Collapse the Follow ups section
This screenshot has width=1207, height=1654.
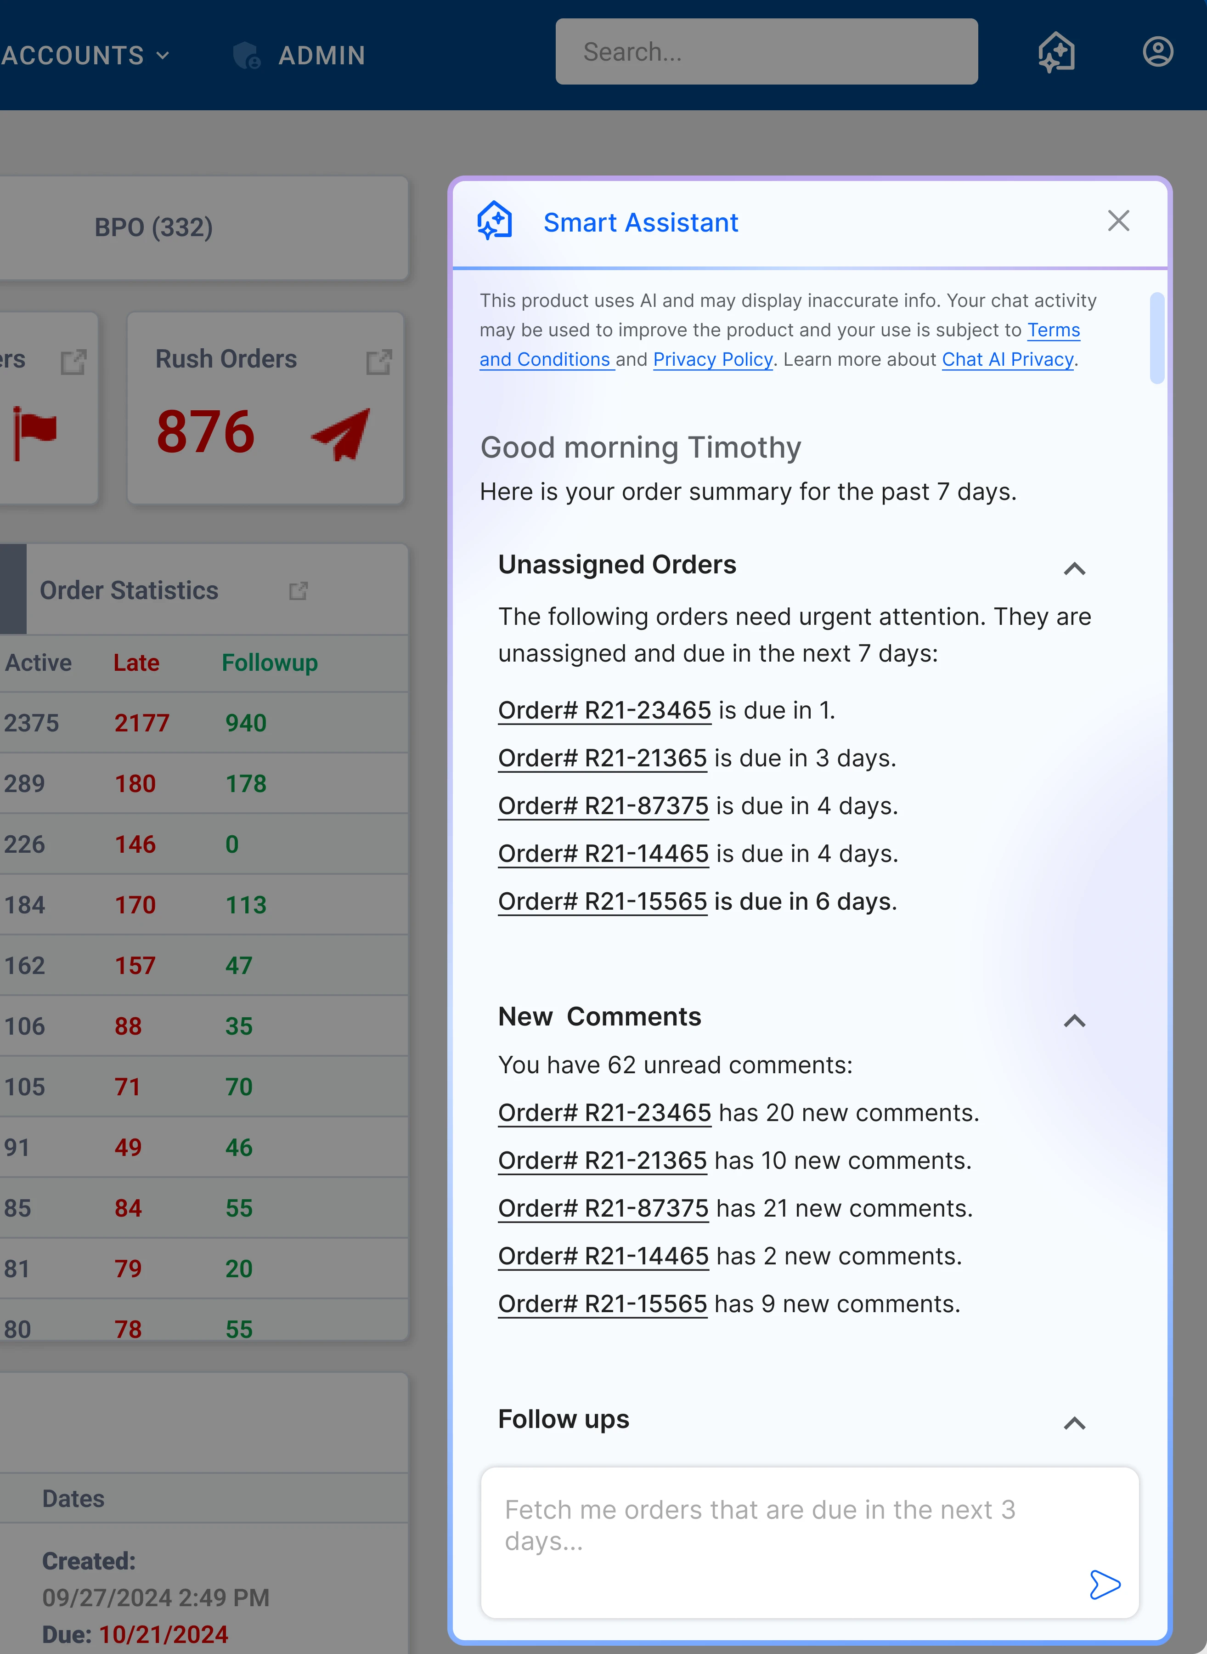(1074, 1423)
